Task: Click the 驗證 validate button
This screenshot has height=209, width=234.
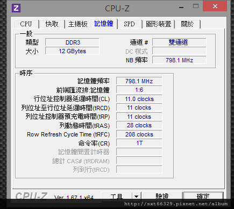Action: pos(162,197)
